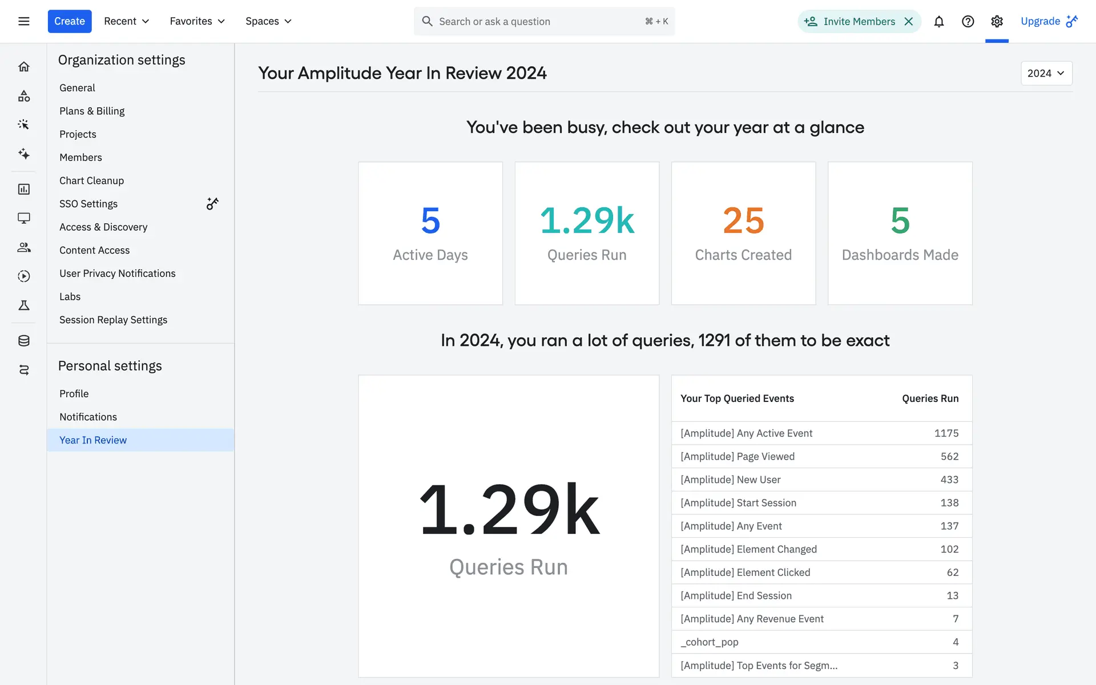Open the 2024 year selector

[x=1046, y=73]
